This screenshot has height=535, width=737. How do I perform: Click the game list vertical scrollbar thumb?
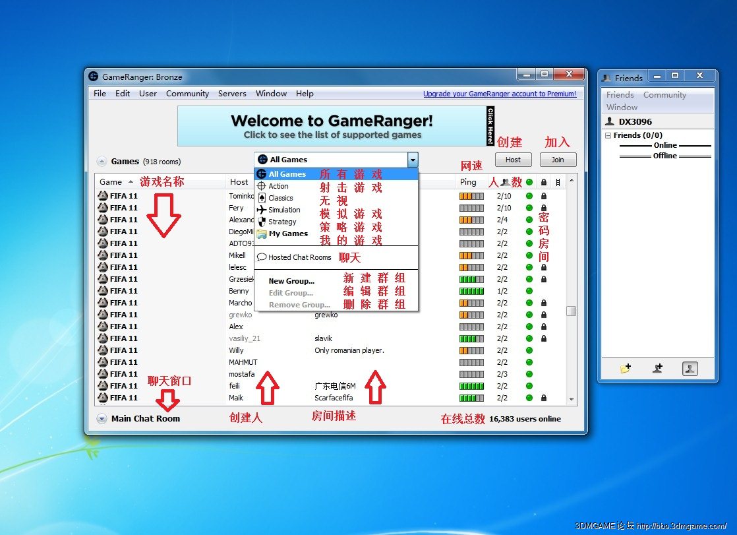[x=571, y=311]
